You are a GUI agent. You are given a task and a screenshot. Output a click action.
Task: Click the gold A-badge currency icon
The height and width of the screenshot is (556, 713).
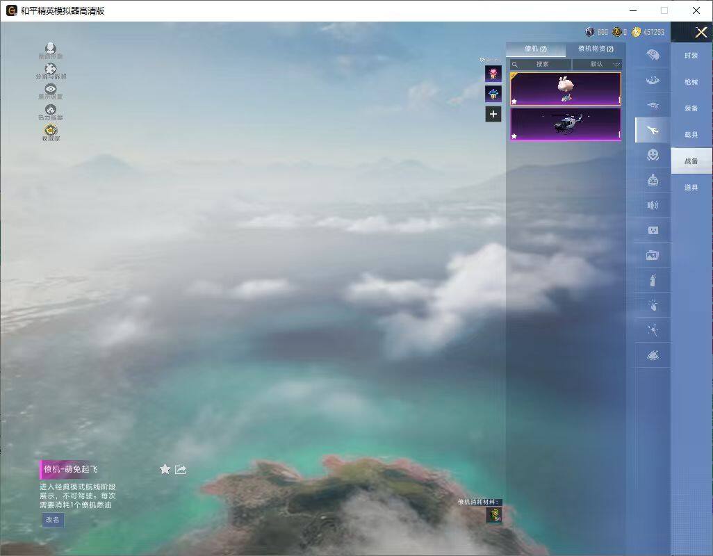point(616,32)
